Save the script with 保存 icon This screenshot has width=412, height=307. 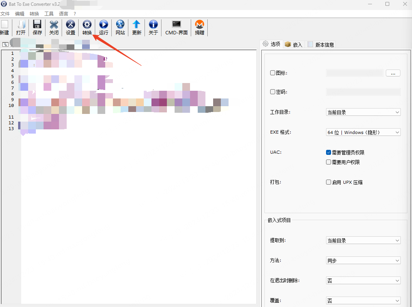pos(37,27)
